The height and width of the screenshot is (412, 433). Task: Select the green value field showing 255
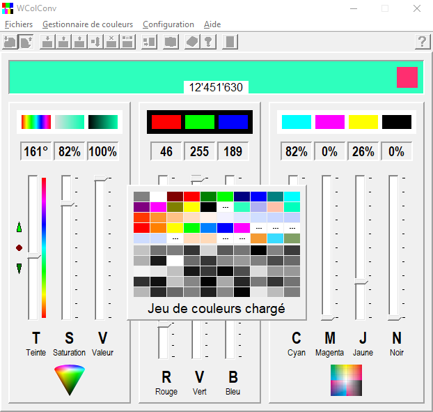tap(199, 151)
